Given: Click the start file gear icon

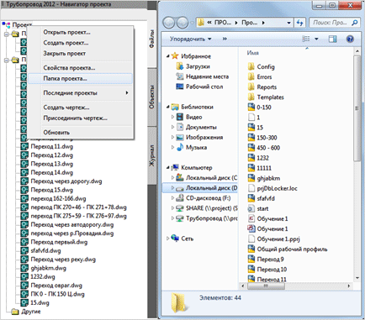Looking at the screenshot, I should (x=251, y=208).
